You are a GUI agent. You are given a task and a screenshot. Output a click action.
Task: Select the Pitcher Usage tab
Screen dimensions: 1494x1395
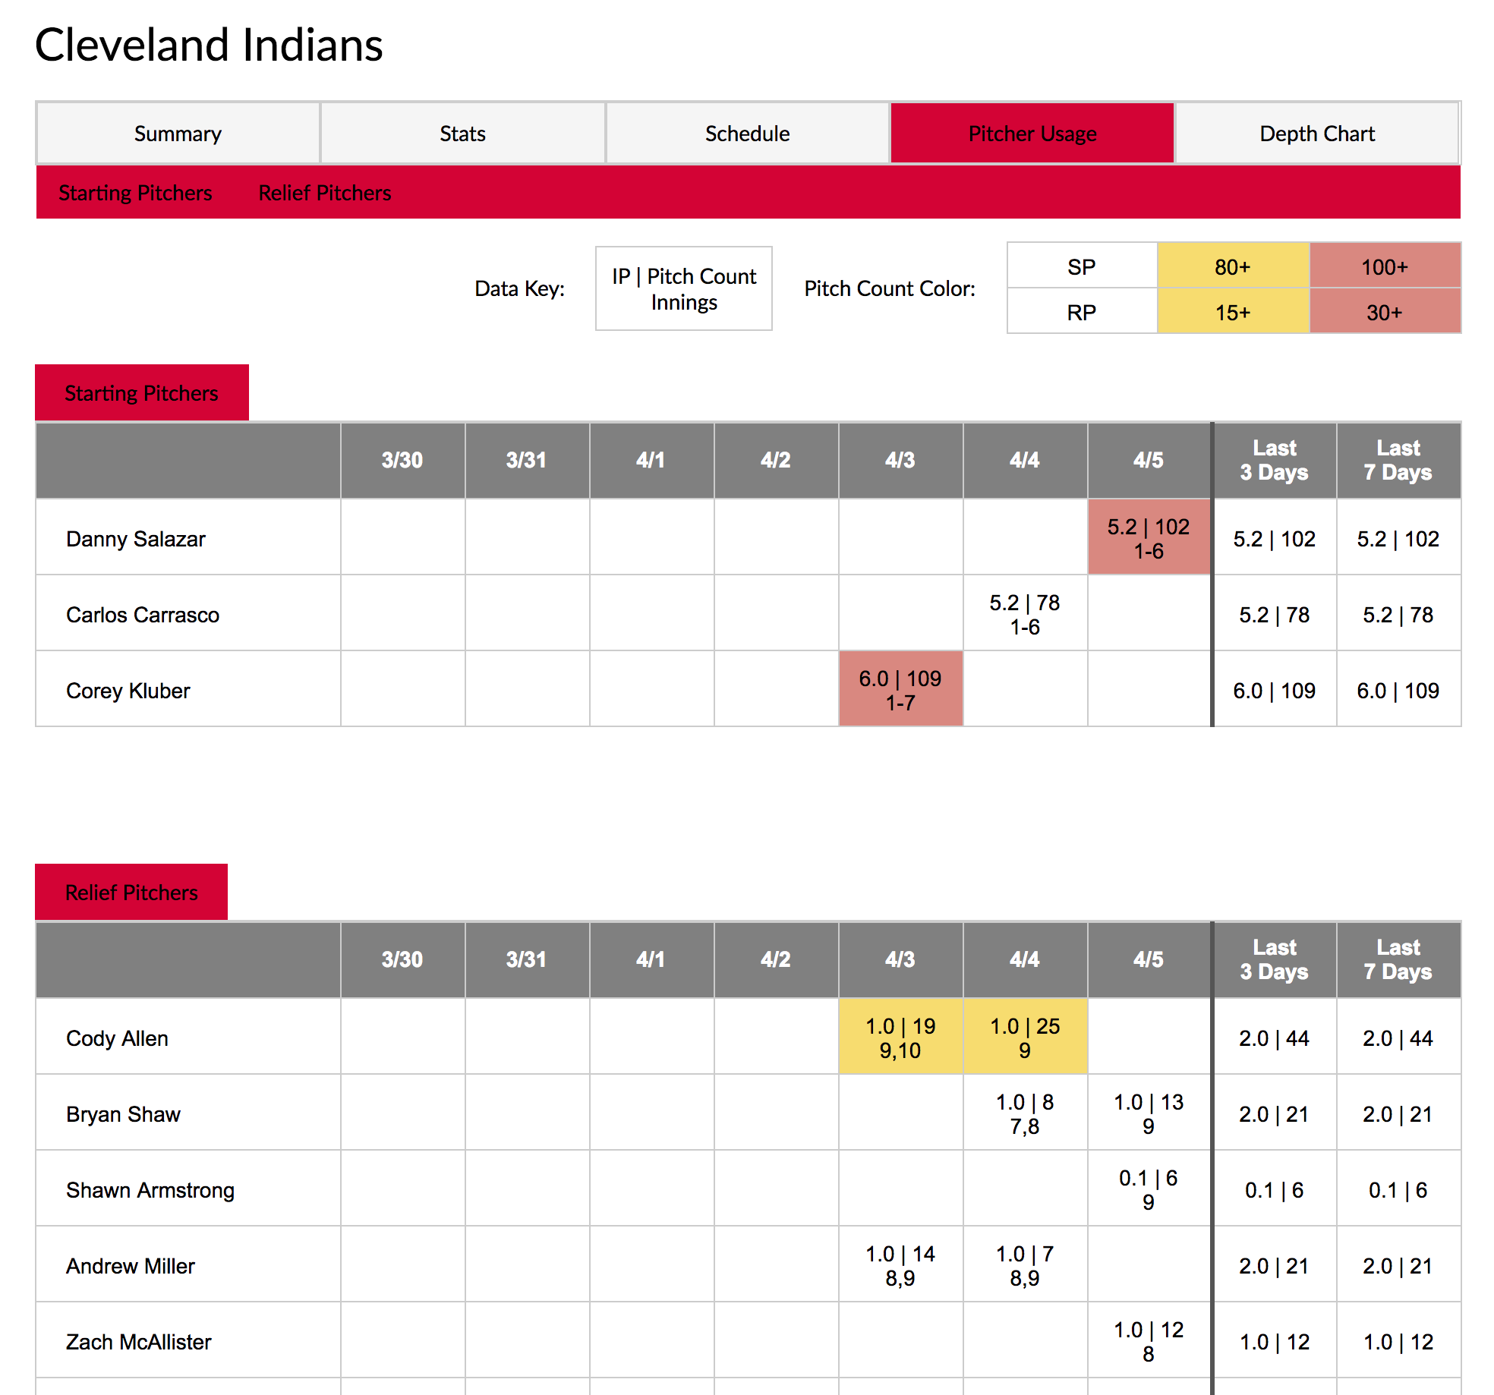pos(1032,133)
